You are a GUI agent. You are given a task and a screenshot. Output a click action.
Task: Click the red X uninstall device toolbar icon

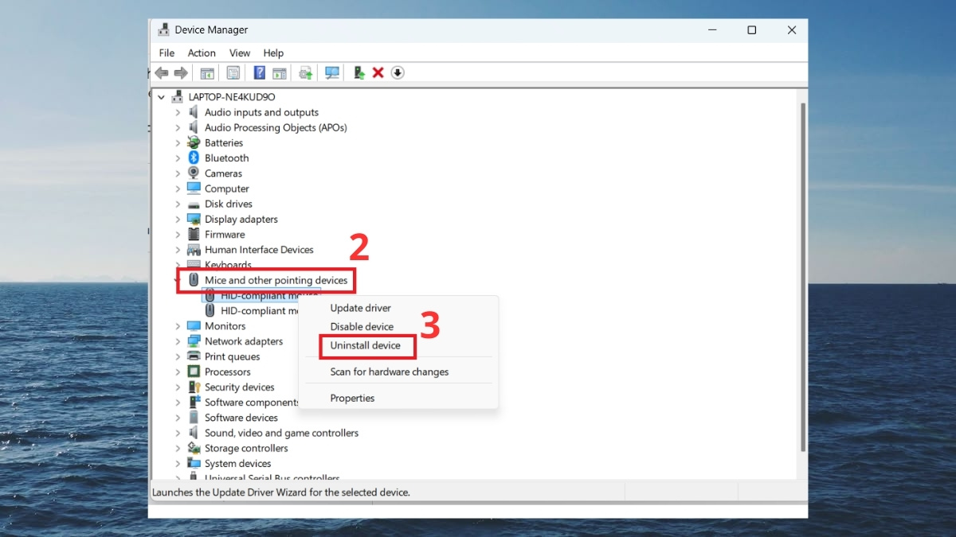378,73
